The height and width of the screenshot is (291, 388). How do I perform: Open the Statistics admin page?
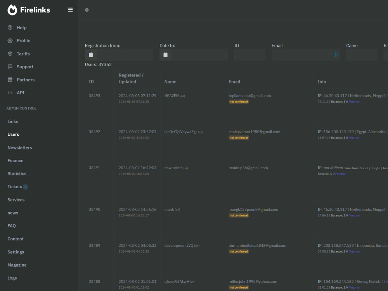[17, 174]
